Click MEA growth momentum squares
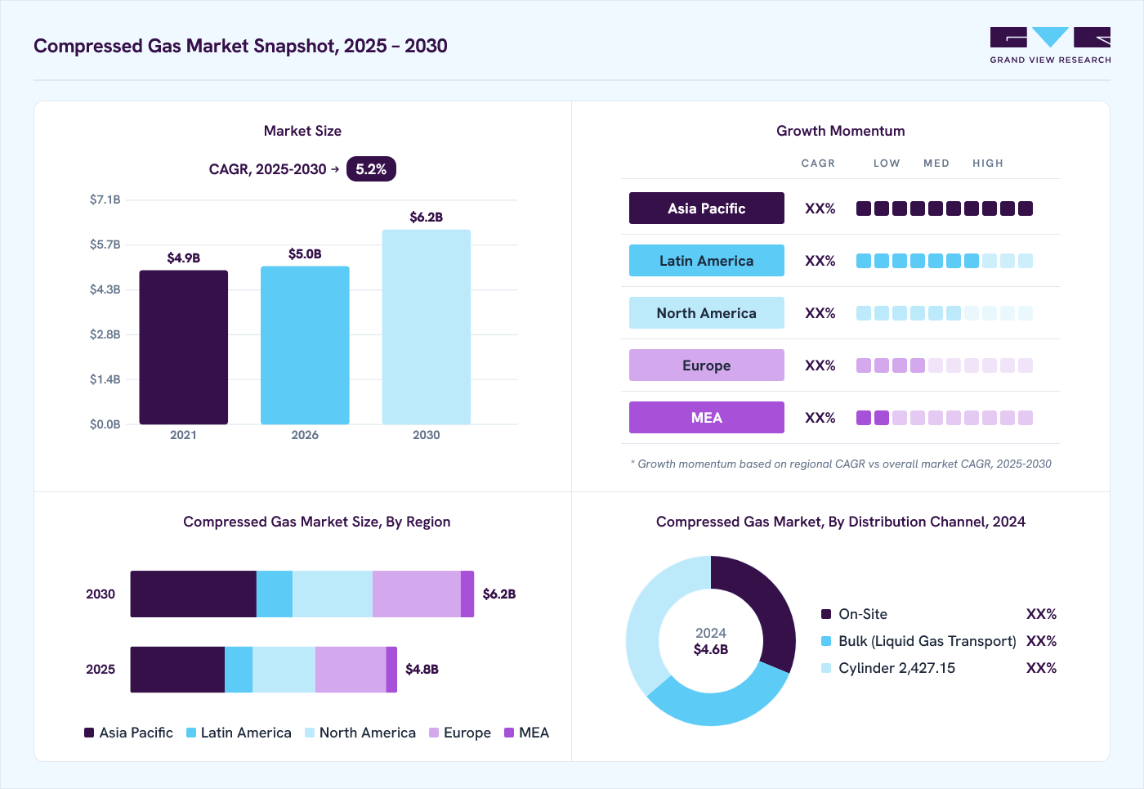The width and height of the screenshot is (1144, 789). (945, 418)
